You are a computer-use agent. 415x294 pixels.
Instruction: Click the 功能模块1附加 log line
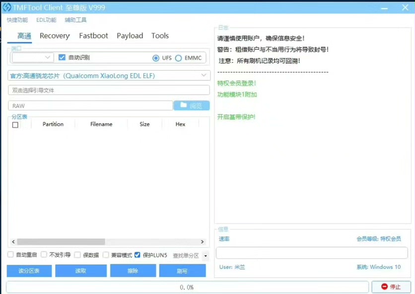tap(237, 94)
